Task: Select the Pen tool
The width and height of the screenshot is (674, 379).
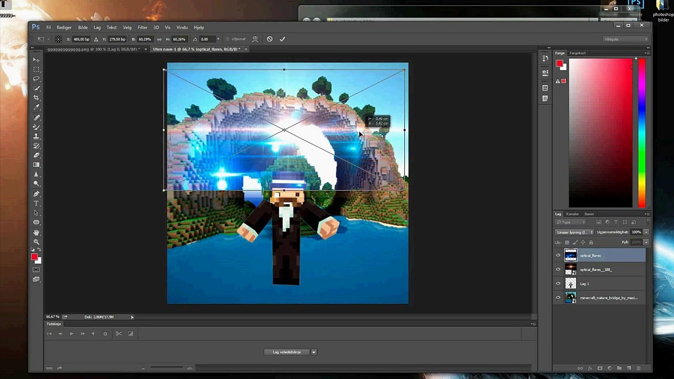Action: 36,194
